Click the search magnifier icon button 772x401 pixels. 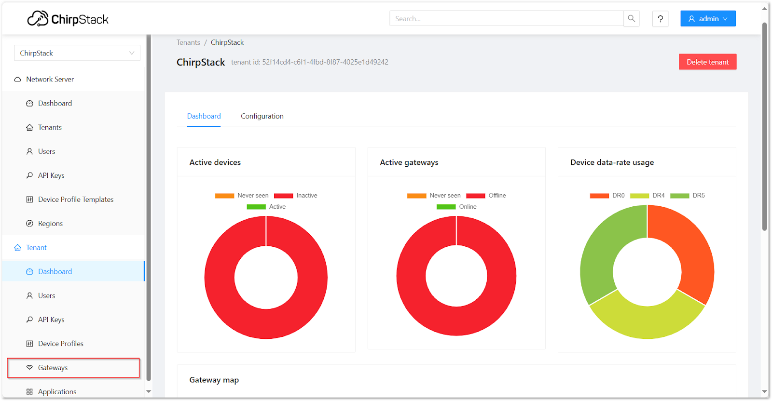631,19
